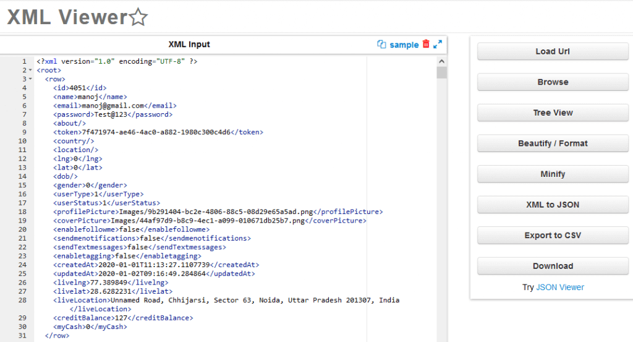Click the sendTextmessages line

[x=140, y=247]
